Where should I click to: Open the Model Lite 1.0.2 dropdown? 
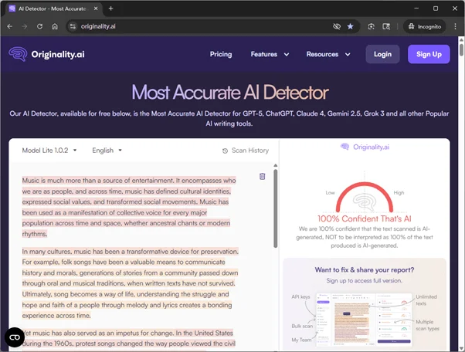point(49,151)
